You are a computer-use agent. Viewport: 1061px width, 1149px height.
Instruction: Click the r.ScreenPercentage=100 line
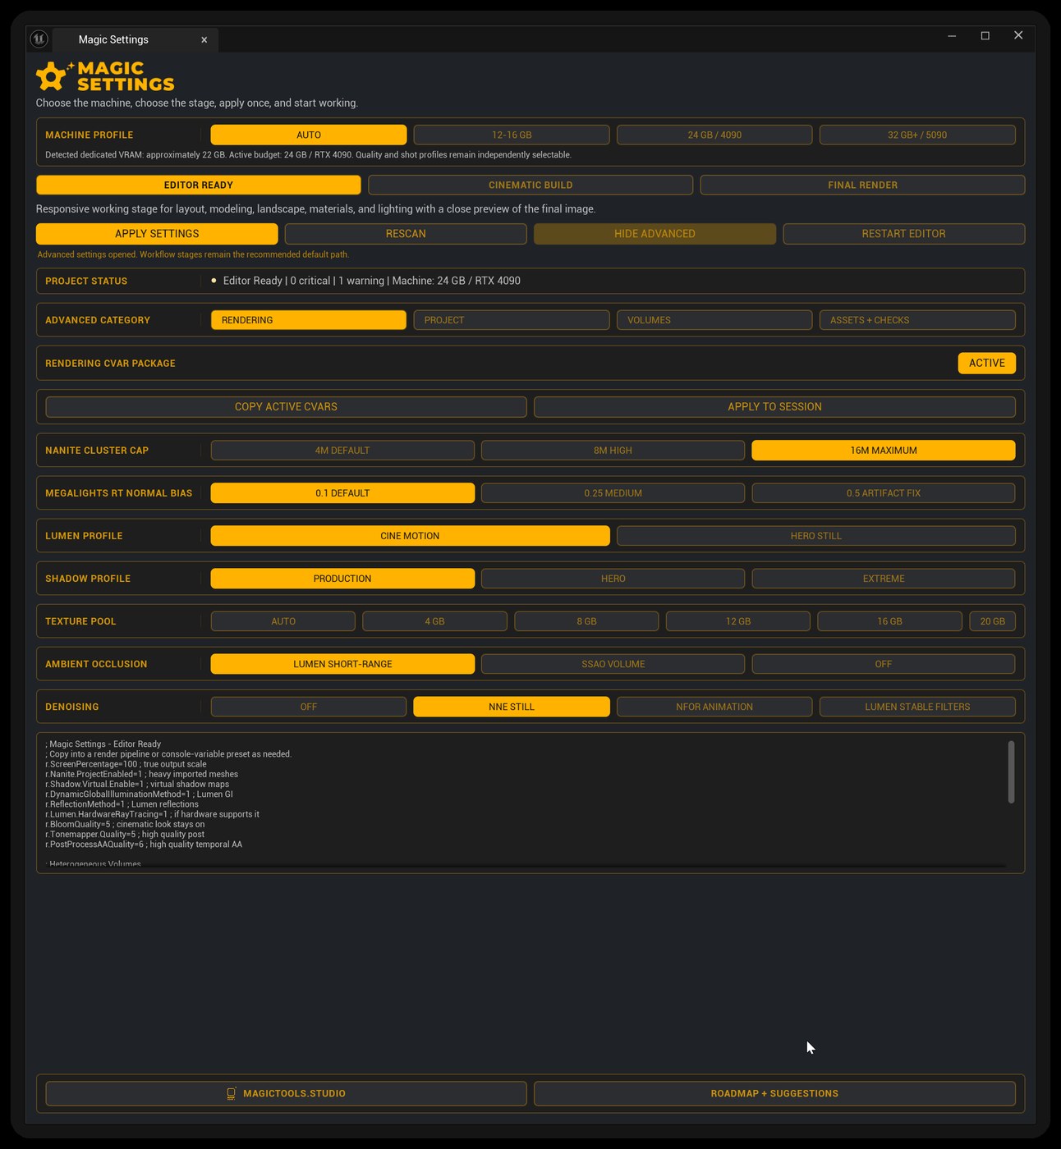pos(126,764)
